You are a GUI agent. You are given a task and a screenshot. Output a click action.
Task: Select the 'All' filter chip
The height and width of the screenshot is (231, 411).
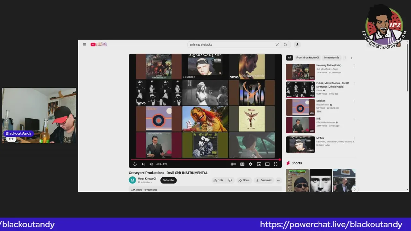pos(289,58)
